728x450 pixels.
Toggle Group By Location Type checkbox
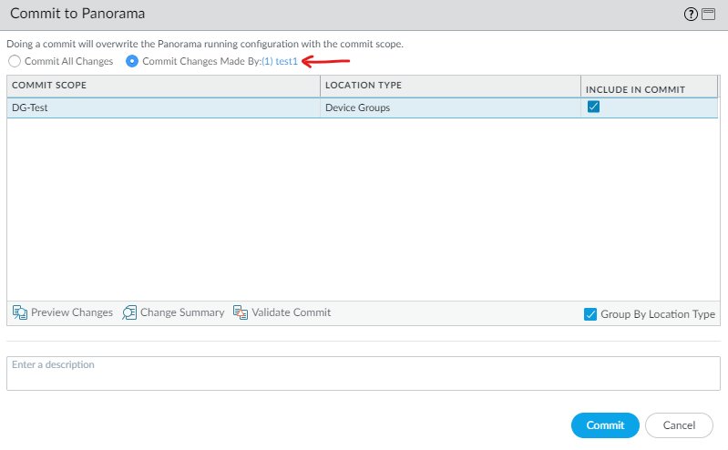click(x=590, y=314)
